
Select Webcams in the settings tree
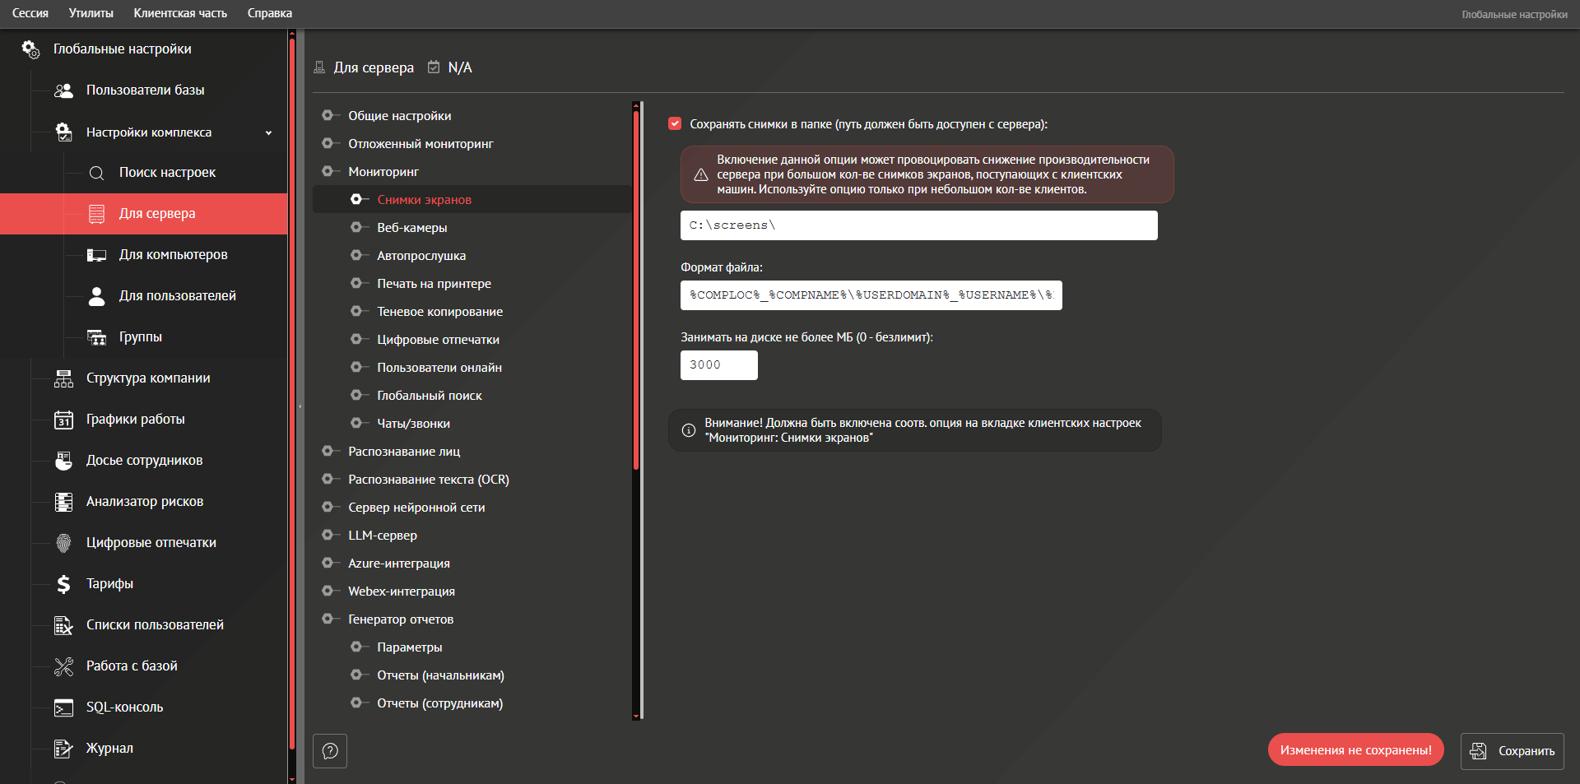click(411, 228)
